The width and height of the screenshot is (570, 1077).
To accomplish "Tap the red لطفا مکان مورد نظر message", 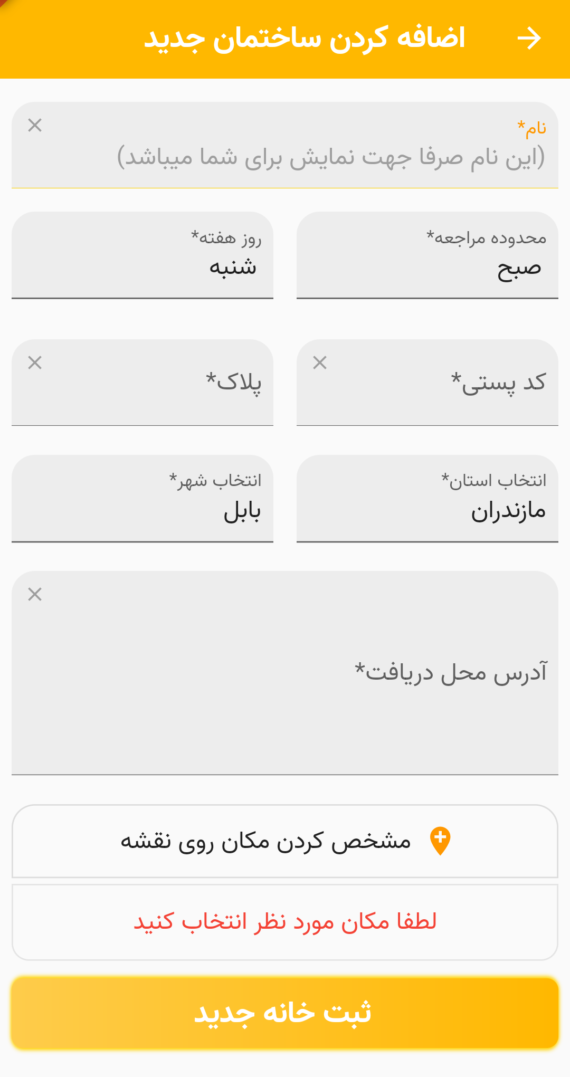I will 285,922.
